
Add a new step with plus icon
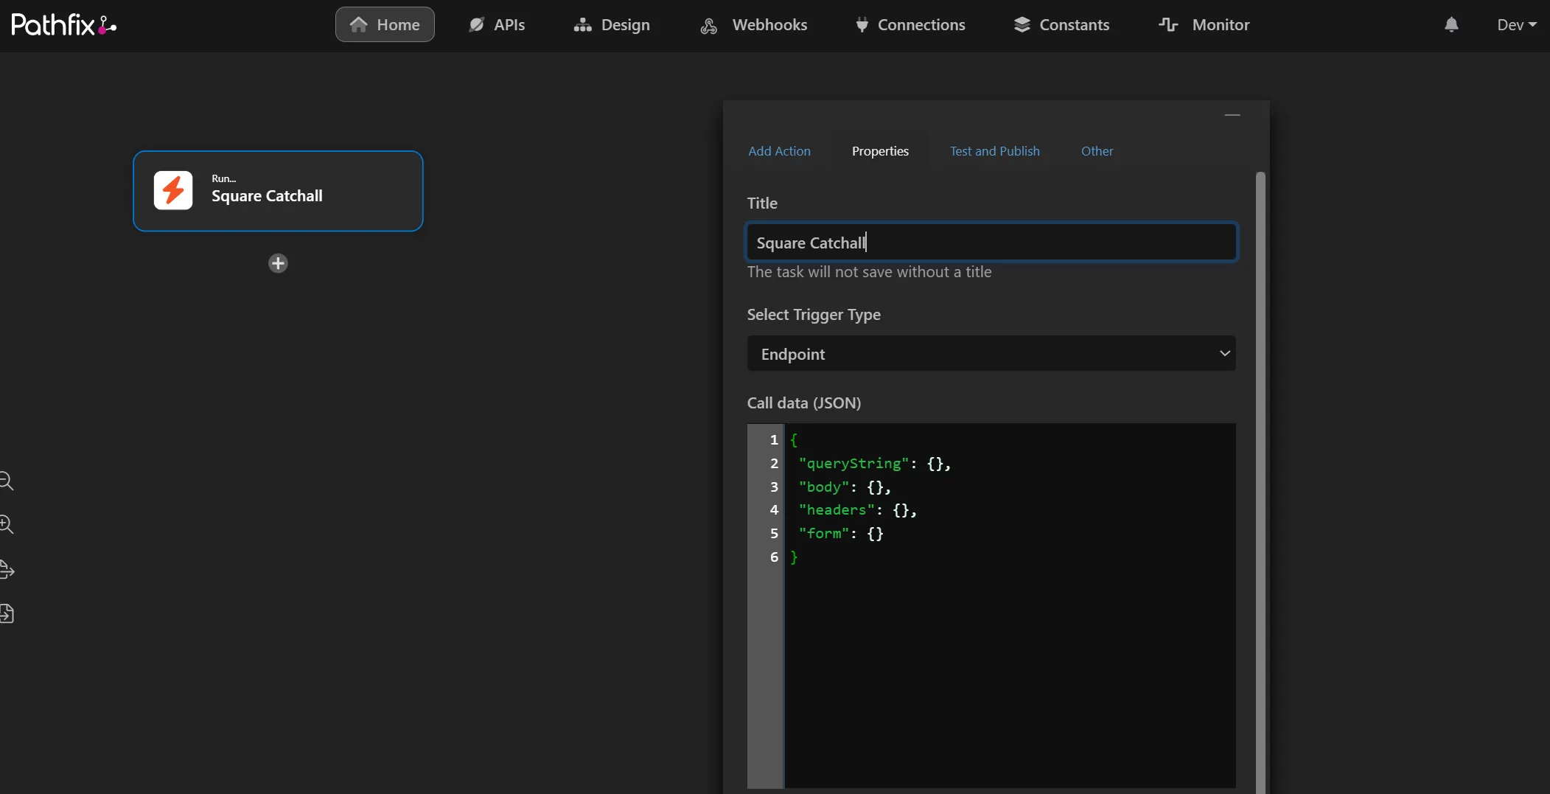click(278, 263)
